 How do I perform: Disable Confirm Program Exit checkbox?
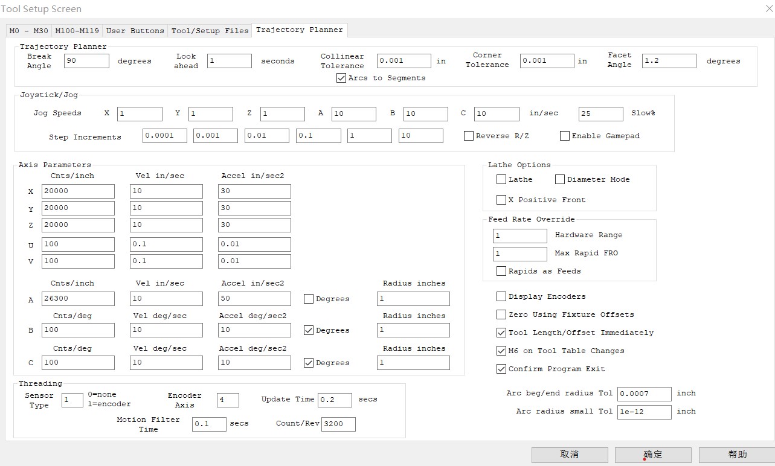click(x=501, y=369)
